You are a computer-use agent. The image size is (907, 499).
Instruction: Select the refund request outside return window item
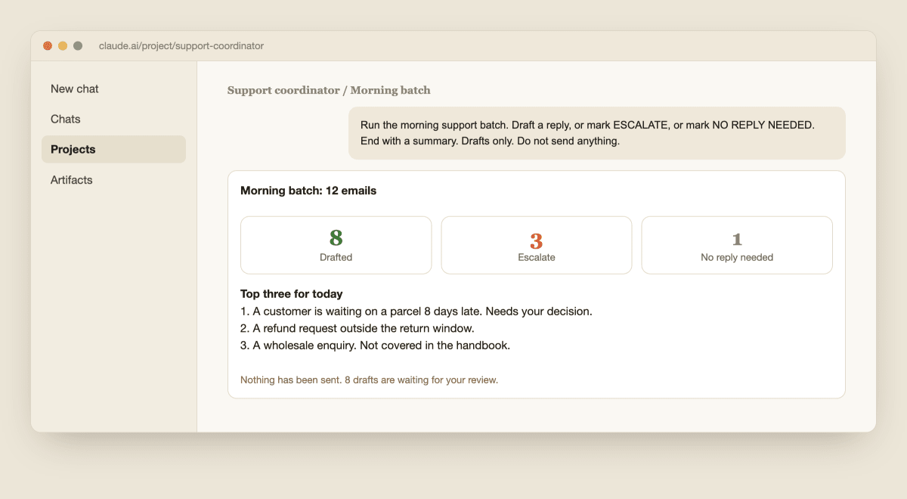(x=358, y=328)
